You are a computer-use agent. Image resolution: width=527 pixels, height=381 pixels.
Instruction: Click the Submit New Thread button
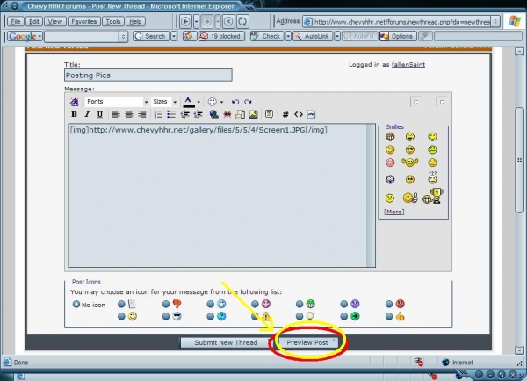(x=226, y=342)
